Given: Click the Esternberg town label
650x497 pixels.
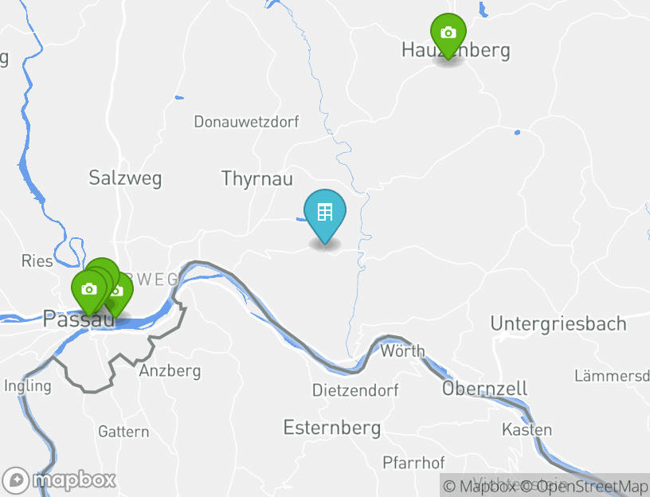Looking at the screenshot, I should [x=331, y=428].
